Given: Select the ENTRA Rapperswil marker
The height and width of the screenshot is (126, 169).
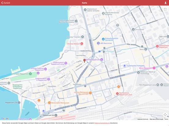Looking at the screenshot, I should click(102, 60).
